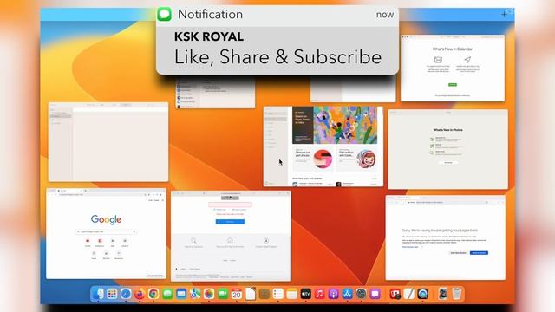Screen dimensions: 555x312
Task: Open the Trash in the Dock
Action: [x=457, y=294]
